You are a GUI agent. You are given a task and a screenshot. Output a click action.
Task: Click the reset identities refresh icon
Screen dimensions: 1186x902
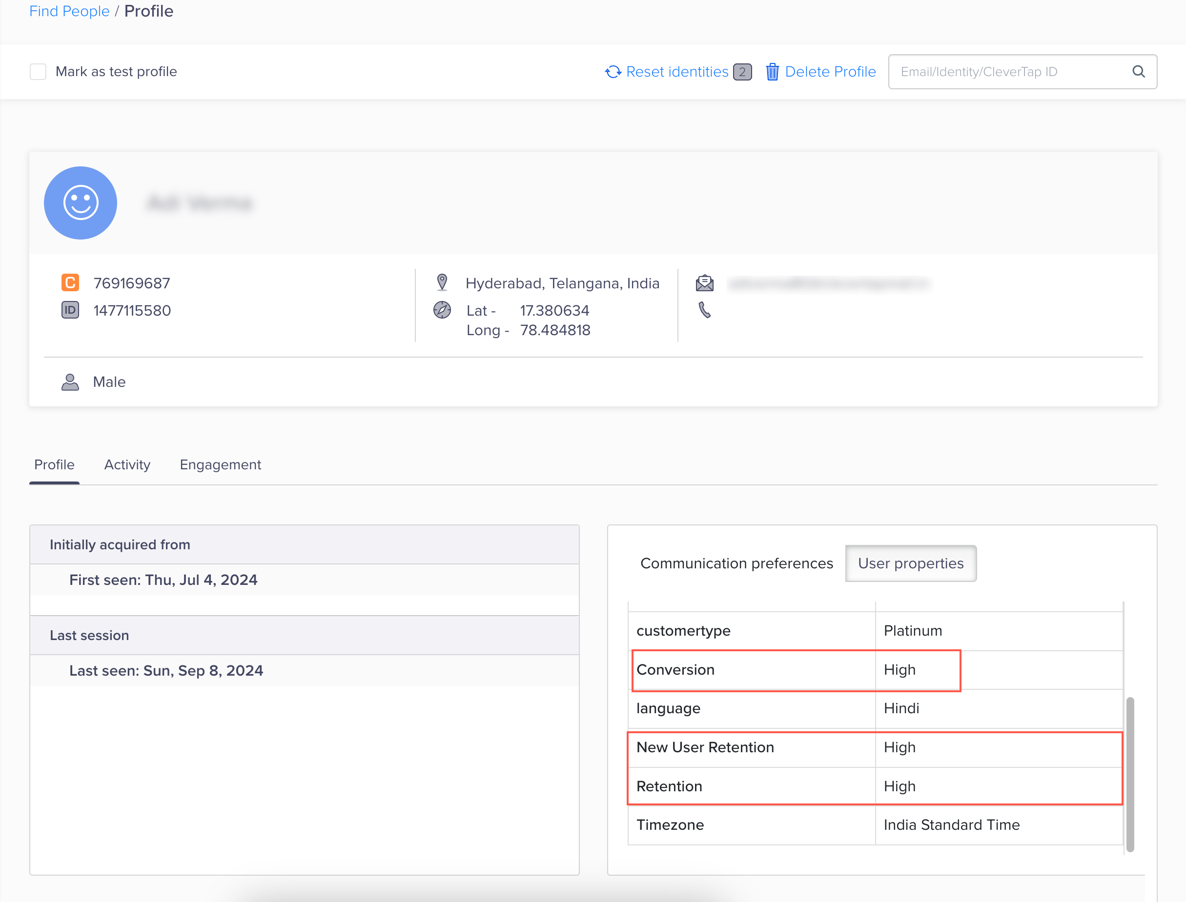[613, 71]
